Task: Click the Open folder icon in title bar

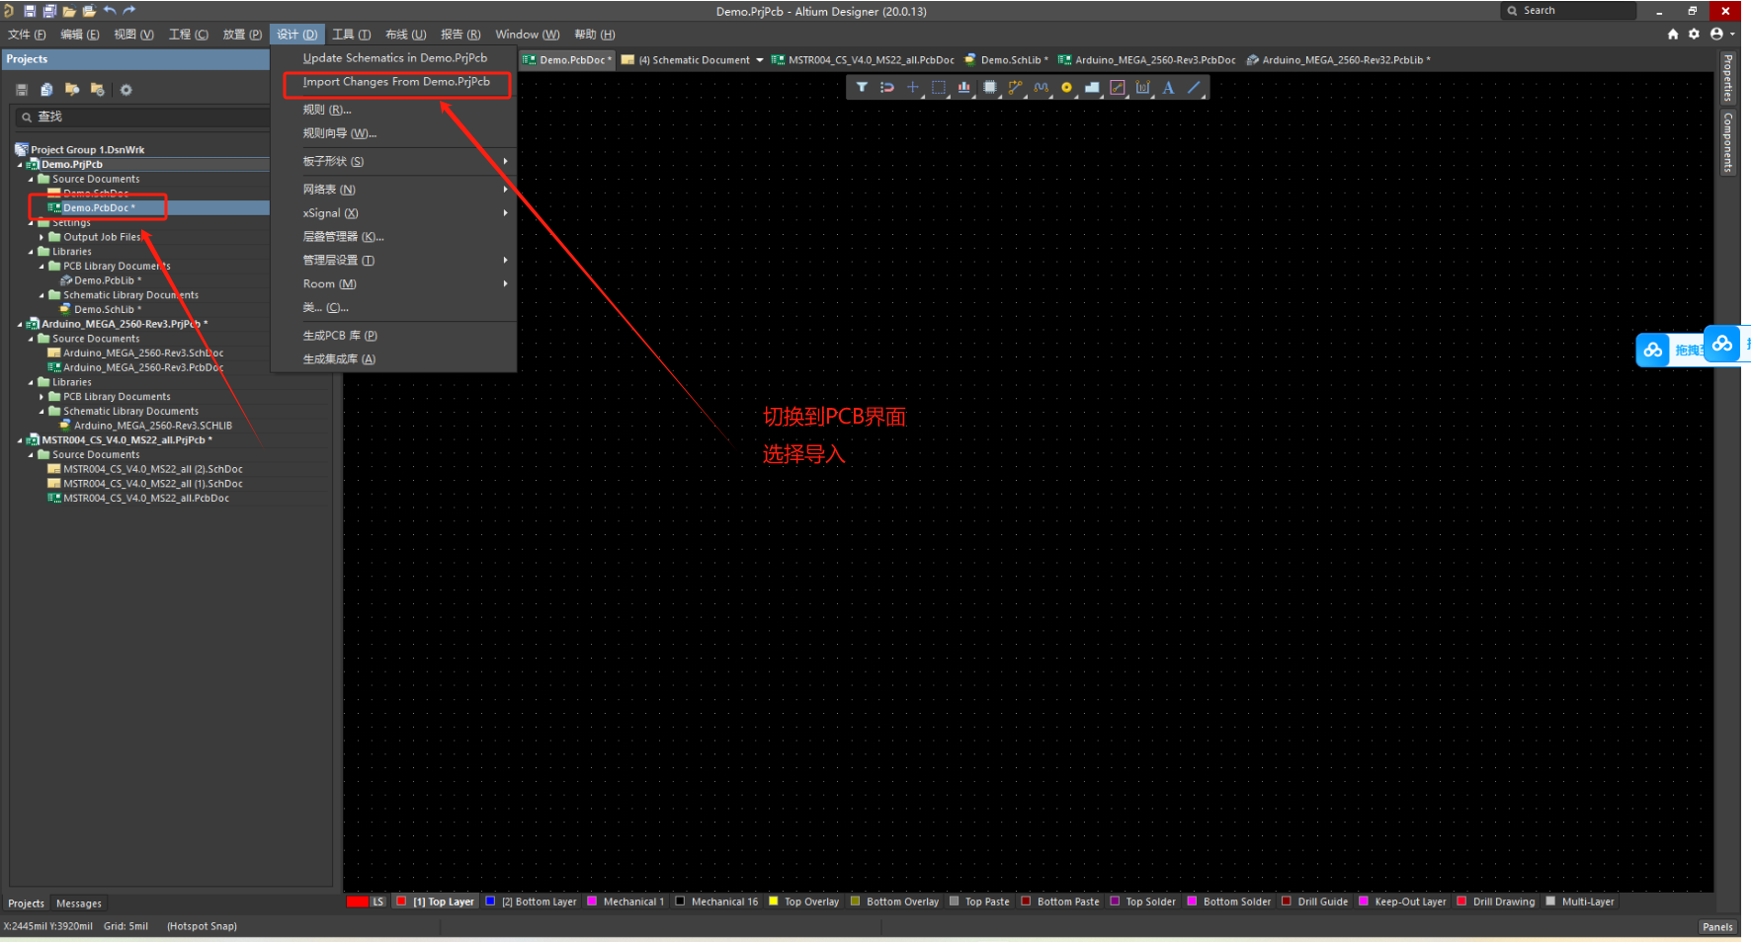Action: click(69, 11)
